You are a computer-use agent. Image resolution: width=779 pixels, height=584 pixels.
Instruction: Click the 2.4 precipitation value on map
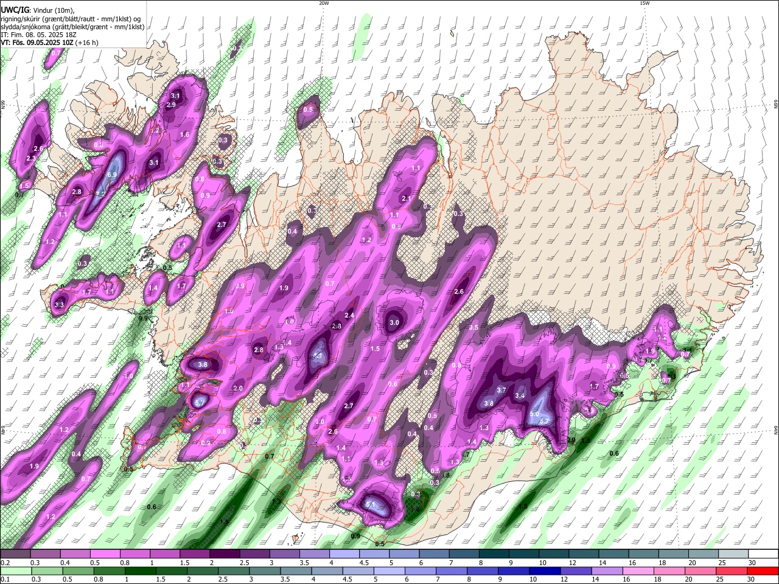coord(349,316)
